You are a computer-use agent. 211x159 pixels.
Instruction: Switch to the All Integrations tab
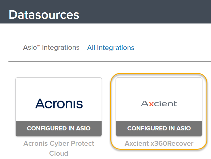pos(111,48)
